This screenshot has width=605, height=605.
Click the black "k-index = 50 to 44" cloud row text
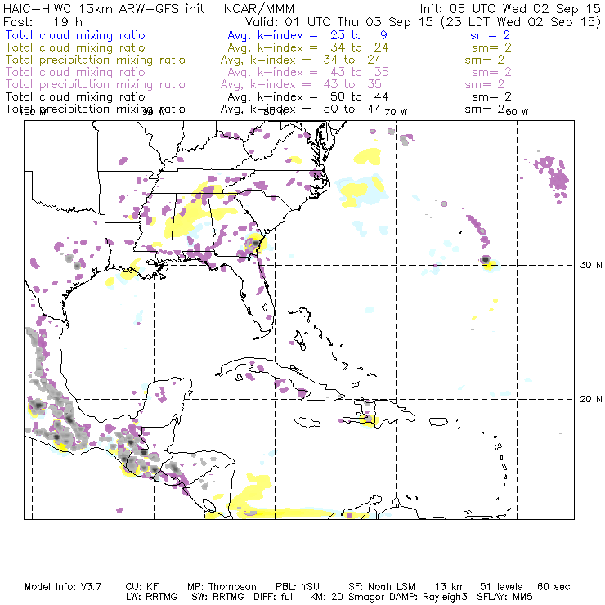(x=323, y=96)
